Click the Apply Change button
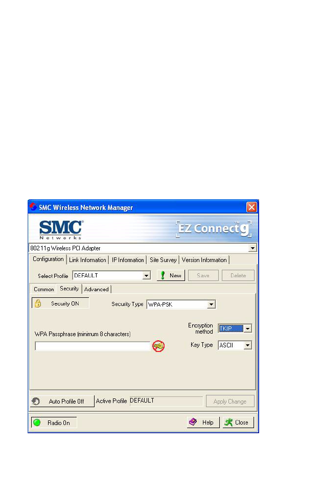 click(x=230, y=402)
